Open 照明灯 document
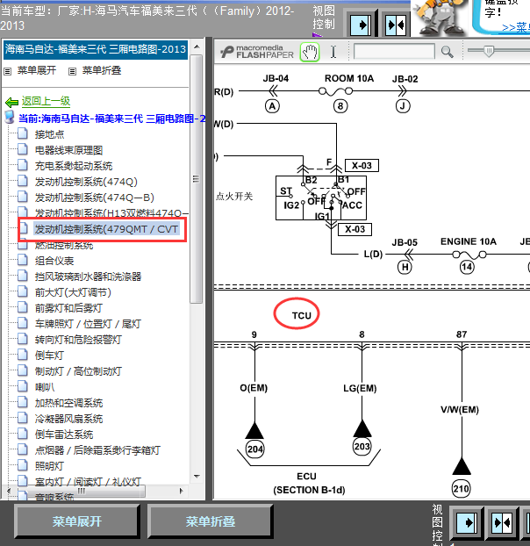This screenshot has height=546, width=530. coord(49,466)
